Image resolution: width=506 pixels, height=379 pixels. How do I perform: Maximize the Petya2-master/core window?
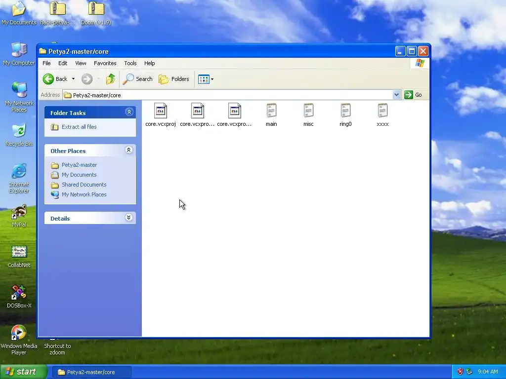pyautogui.click(x=412, y=51)
